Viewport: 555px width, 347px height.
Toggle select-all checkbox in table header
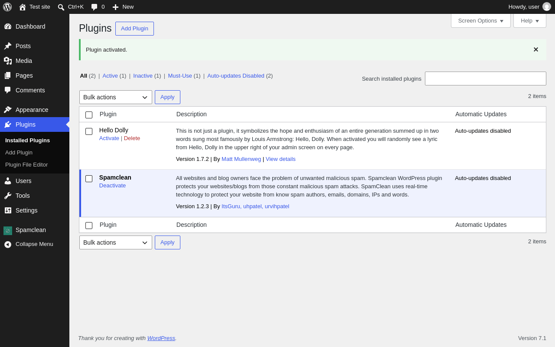tap(89, 115)
